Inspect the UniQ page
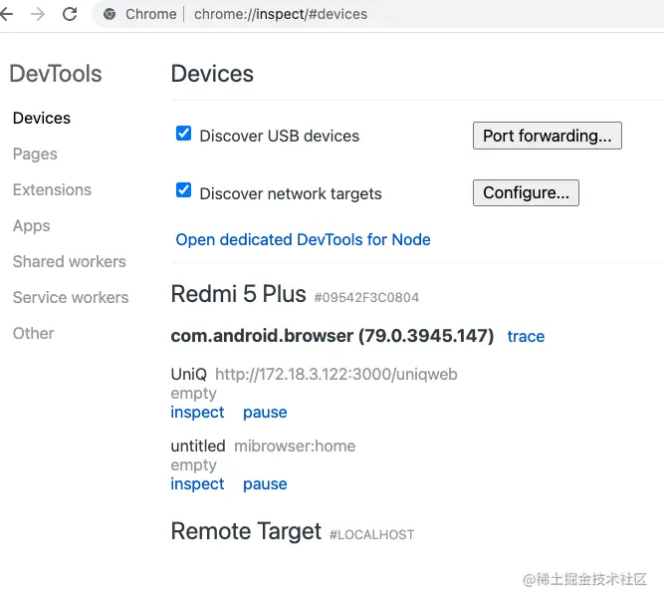This screenshot has width=664, height=604. tap(197, 413)
